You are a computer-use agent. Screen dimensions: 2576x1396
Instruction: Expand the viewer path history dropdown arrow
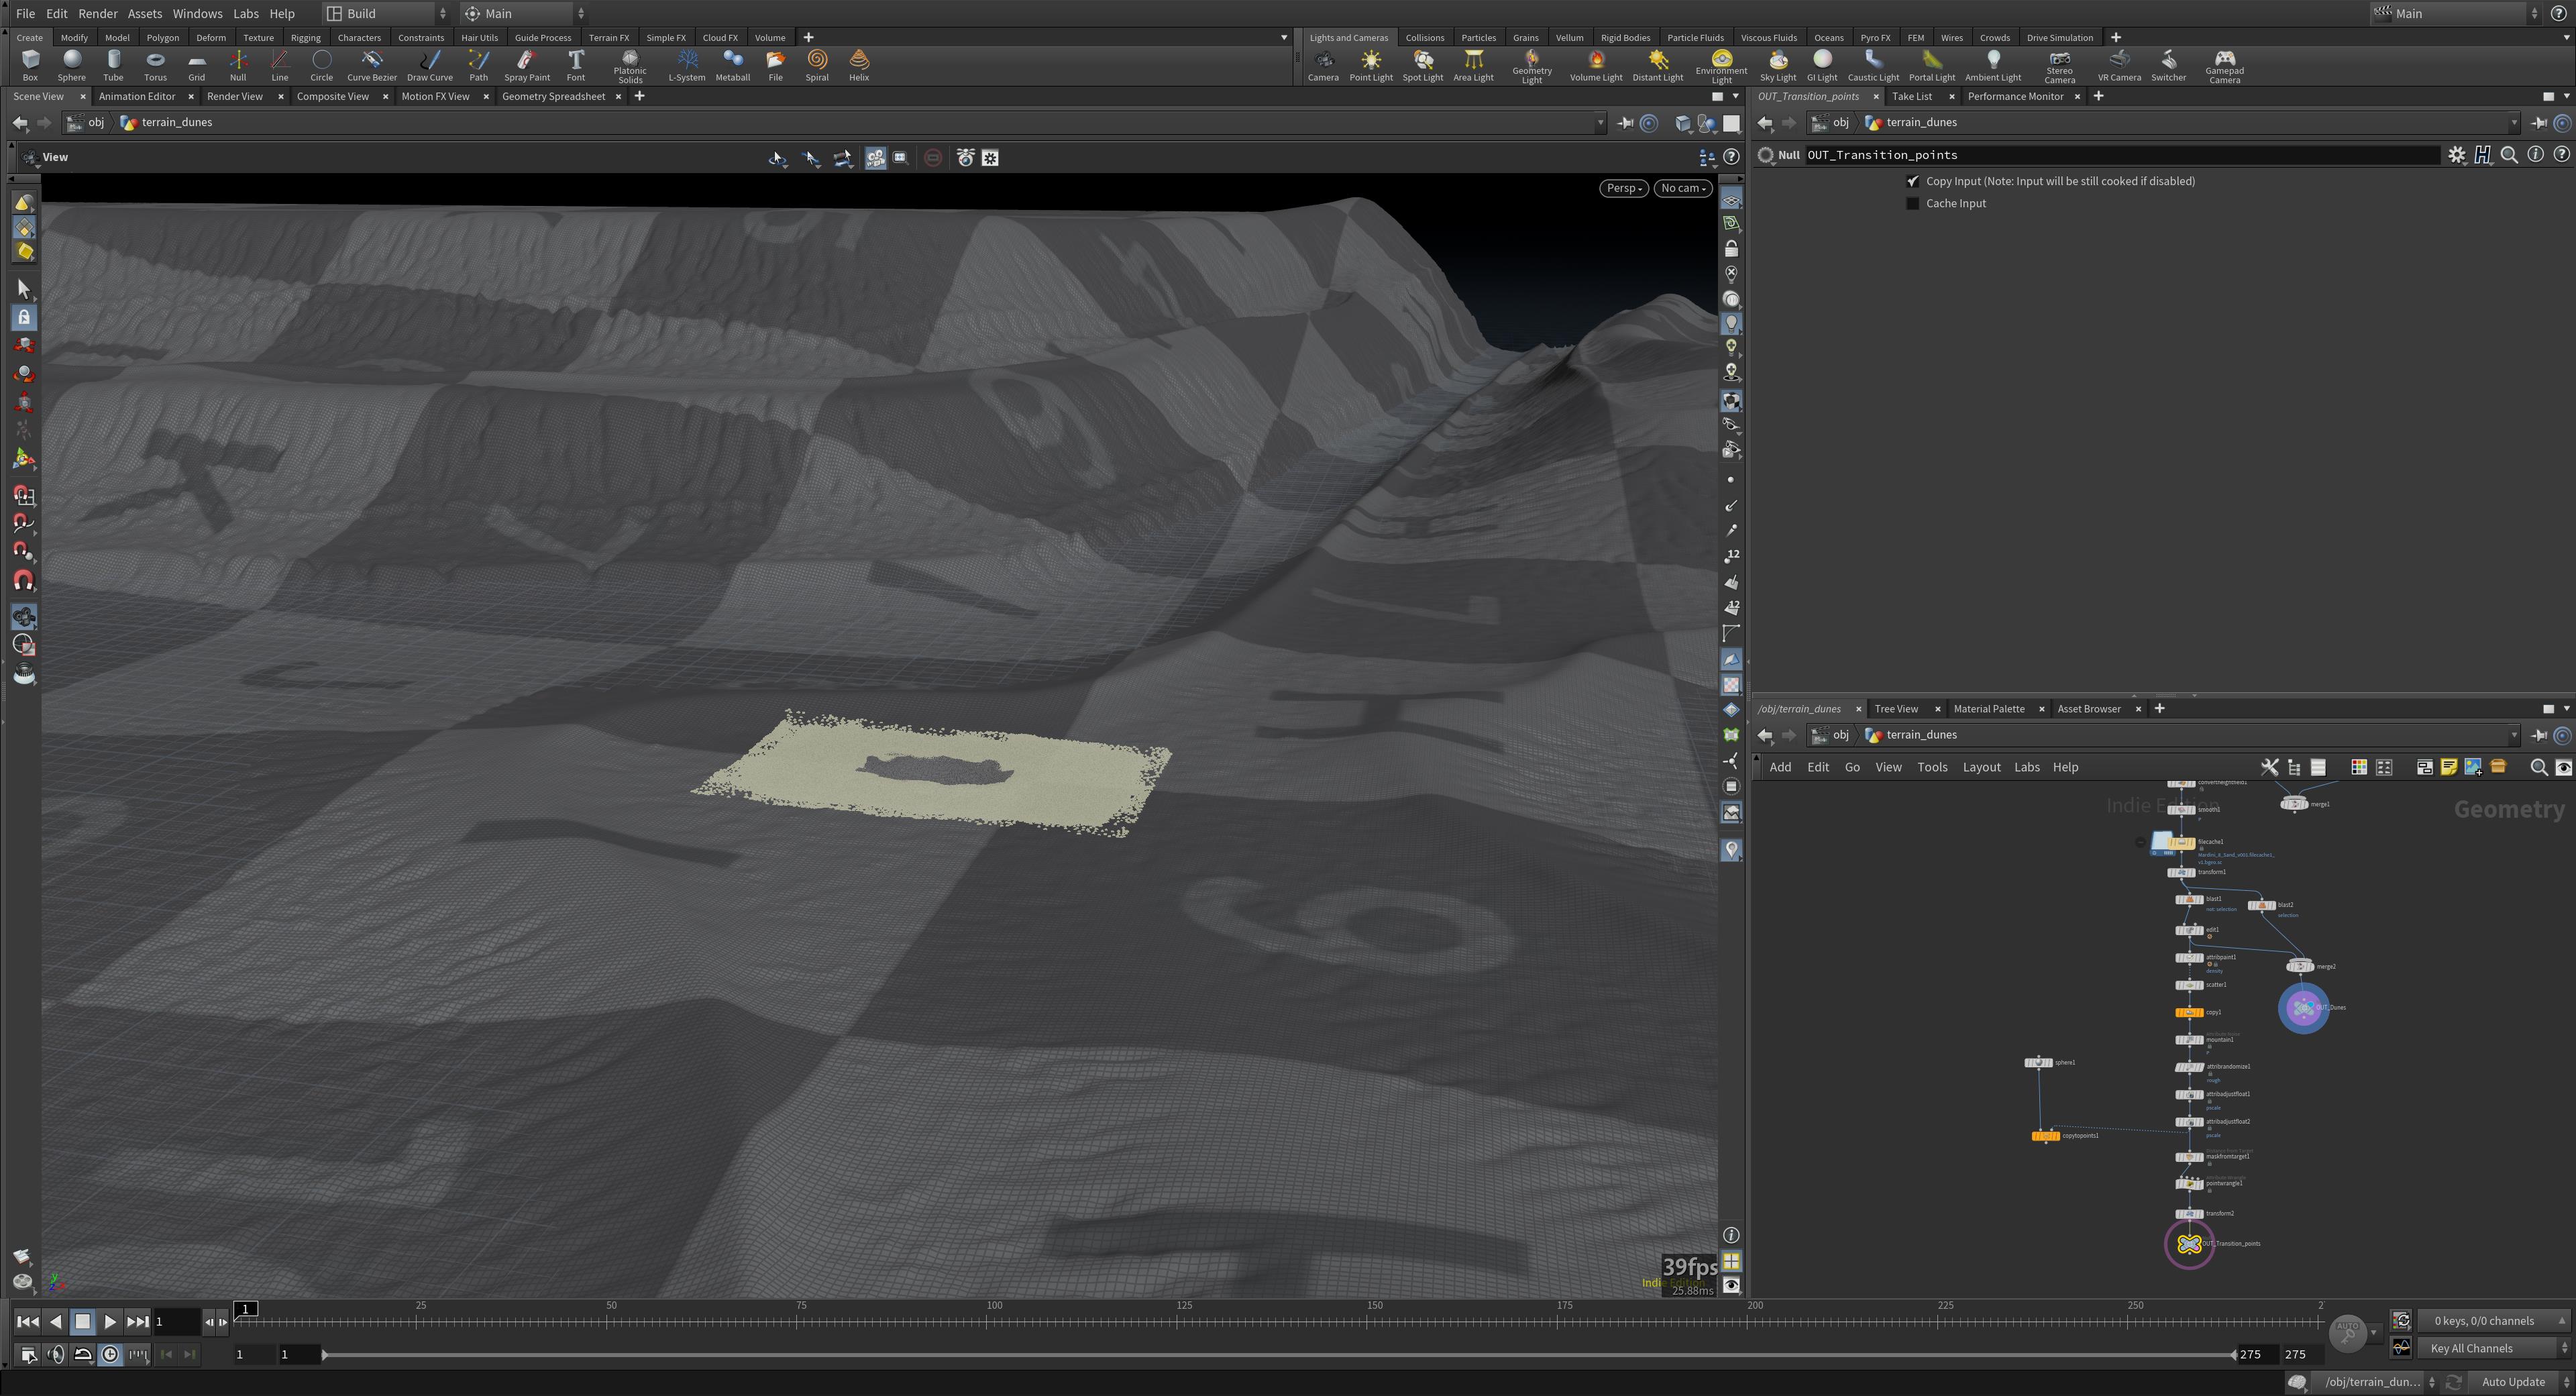(x=1600, y=123)
